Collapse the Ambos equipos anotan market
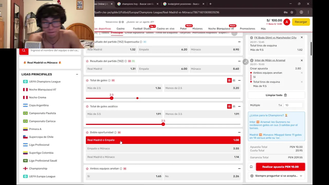329x185 pixels. click(239, 169)
